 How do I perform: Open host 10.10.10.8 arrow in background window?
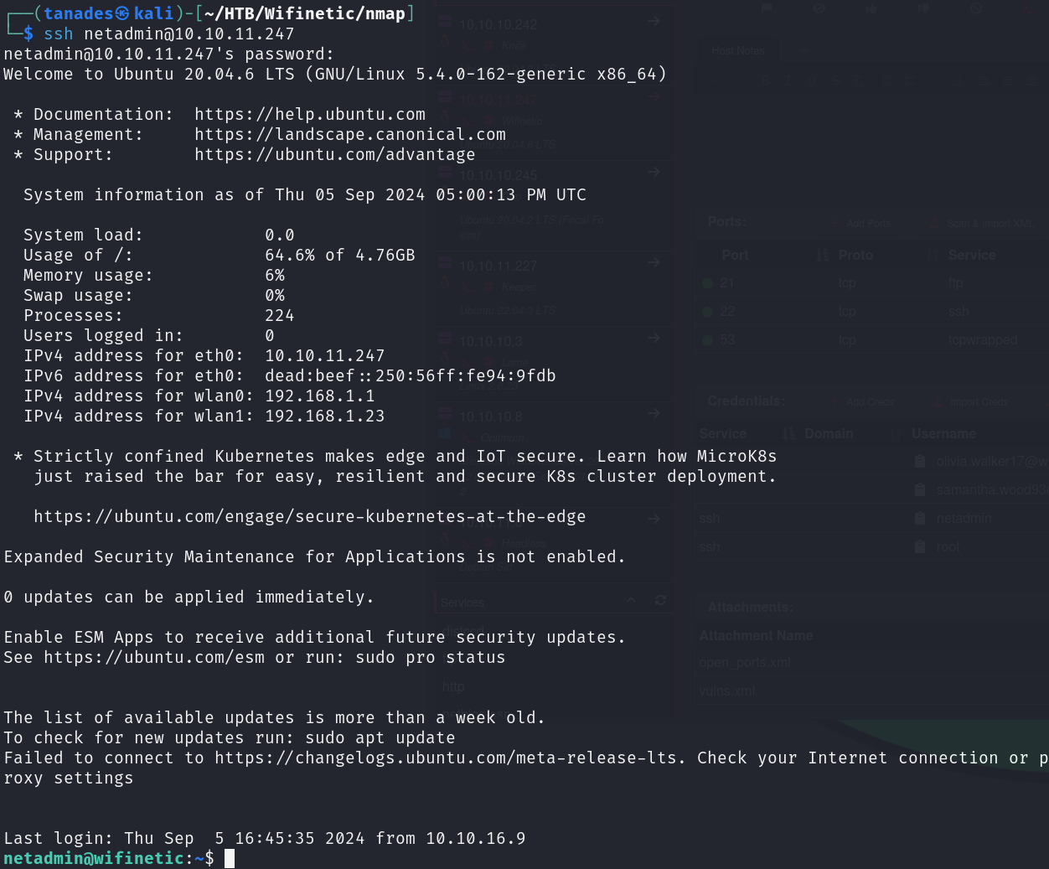pos(654,414)
